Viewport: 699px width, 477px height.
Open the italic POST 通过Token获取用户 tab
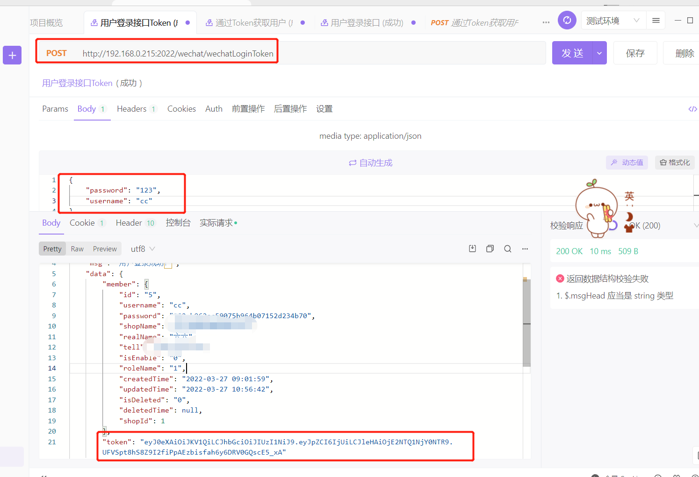[475, 22]
